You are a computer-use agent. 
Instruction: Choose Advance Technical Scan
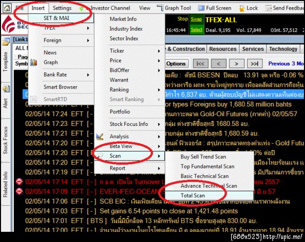pos(209,185)
